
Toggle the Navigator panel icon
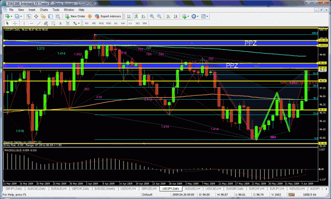[43, 16]
